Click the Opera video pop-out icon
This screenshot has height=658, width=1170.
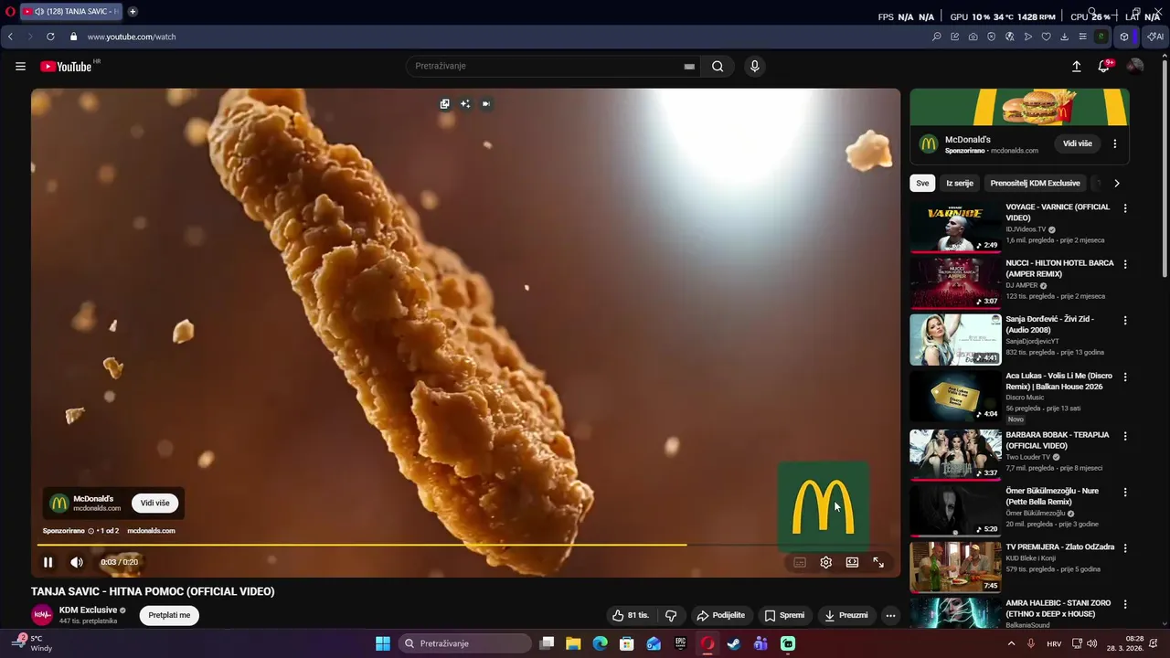point(444,104)
